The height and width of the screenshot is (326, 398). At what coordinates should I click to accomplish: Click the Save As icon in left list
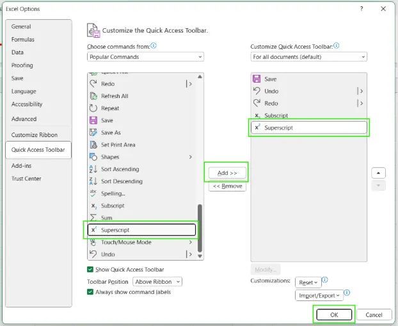[93, 133]
